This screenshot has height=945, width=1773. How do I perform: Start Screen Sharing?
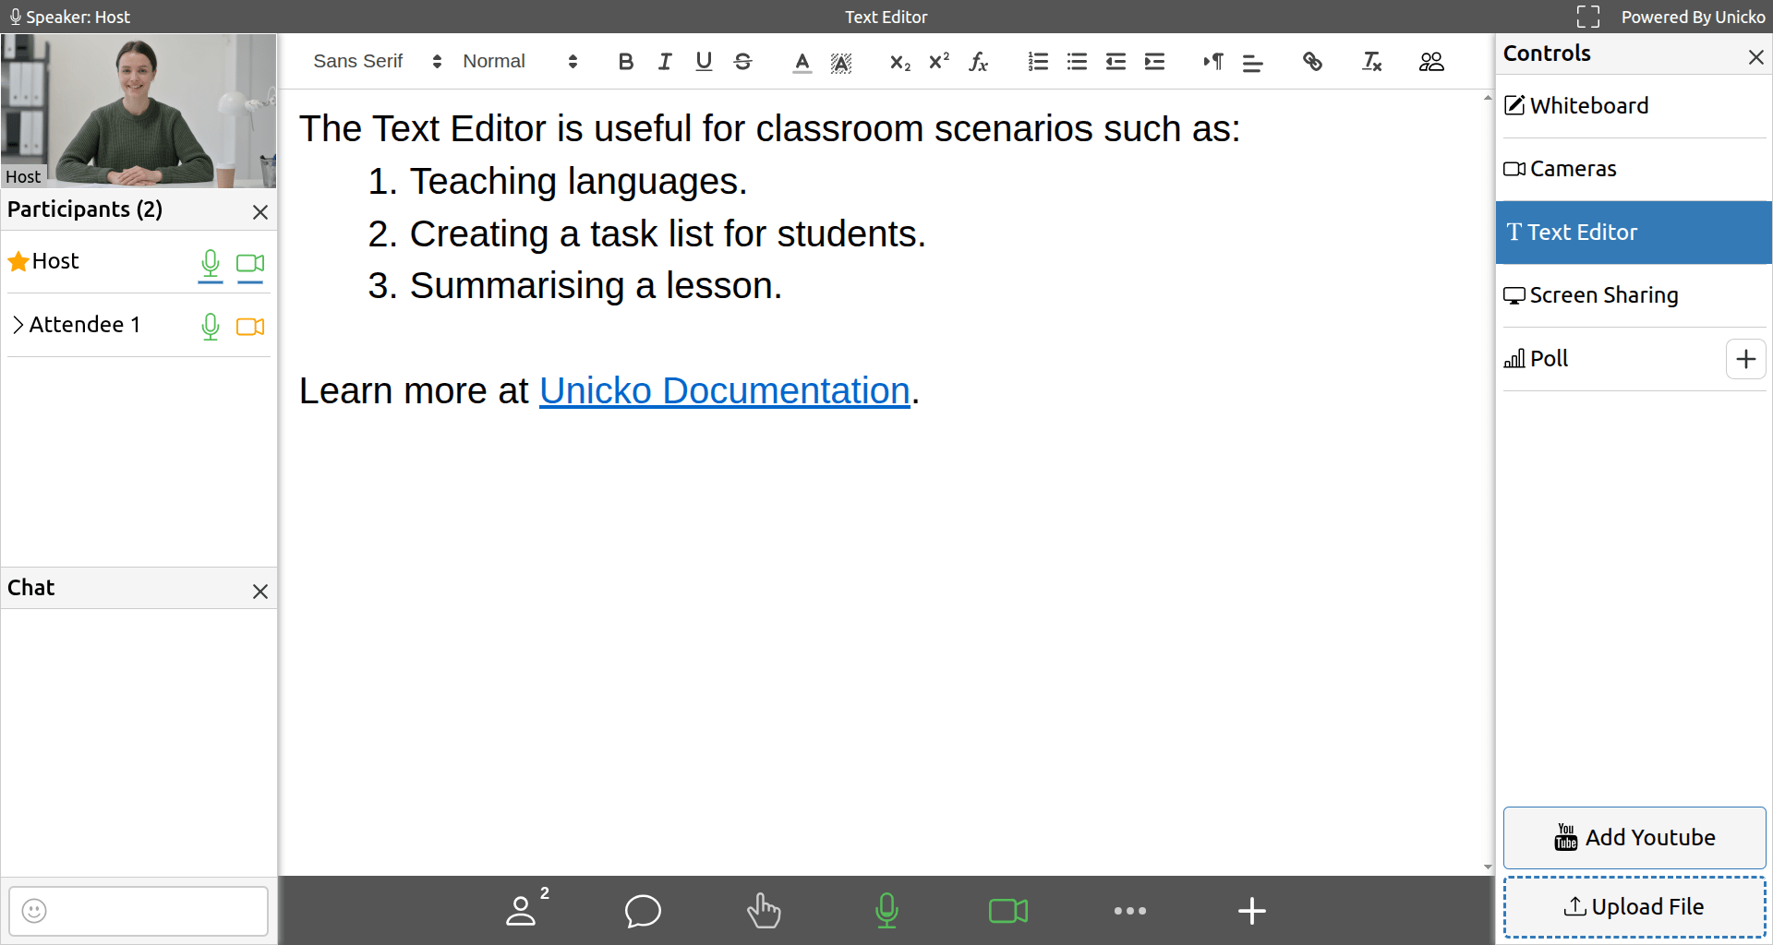click(x=1634, y=295)
